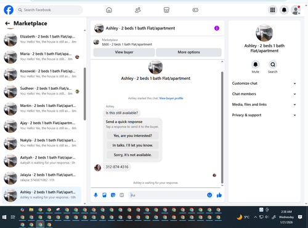Expand the Customize chat section

coord(264,84)
